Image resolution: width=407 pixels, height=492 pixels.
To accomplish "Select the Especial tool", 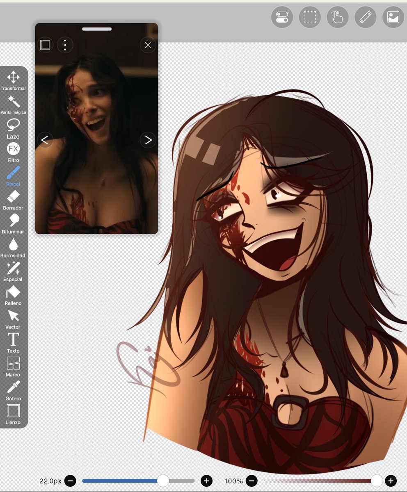I will pyautogui.click(x=13, y=271).
